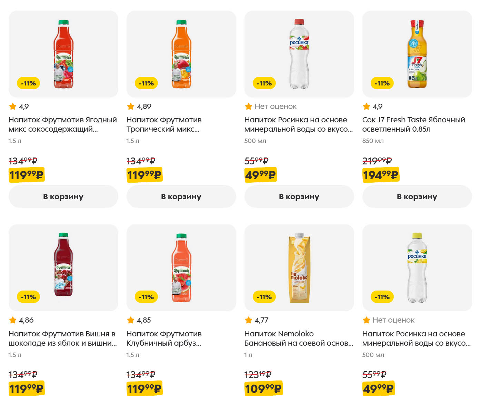This screenshot has height=396, width=481.
Task: Click В корзину under strawberry Росинка water
Action: point(299,196)
